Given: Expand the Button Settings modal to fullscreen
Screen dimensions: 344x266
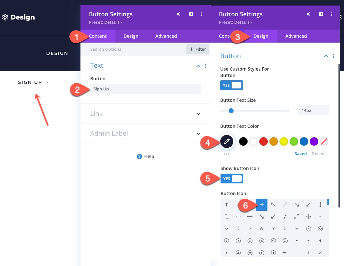Looking at the screenshot, I should point(178,14).
